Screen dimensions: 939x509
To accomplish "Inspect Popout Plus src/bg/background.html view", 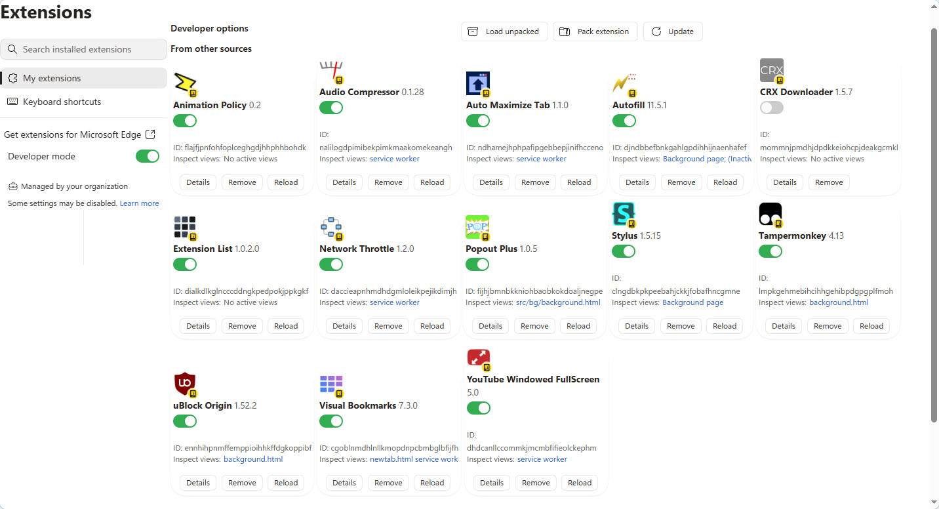I will tap(558, 302).
